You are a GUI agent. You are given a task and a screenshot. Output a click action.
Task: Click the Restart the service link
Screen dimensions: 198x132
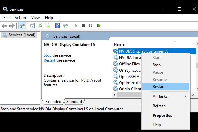pyautogui.click(x=49, y=60)
